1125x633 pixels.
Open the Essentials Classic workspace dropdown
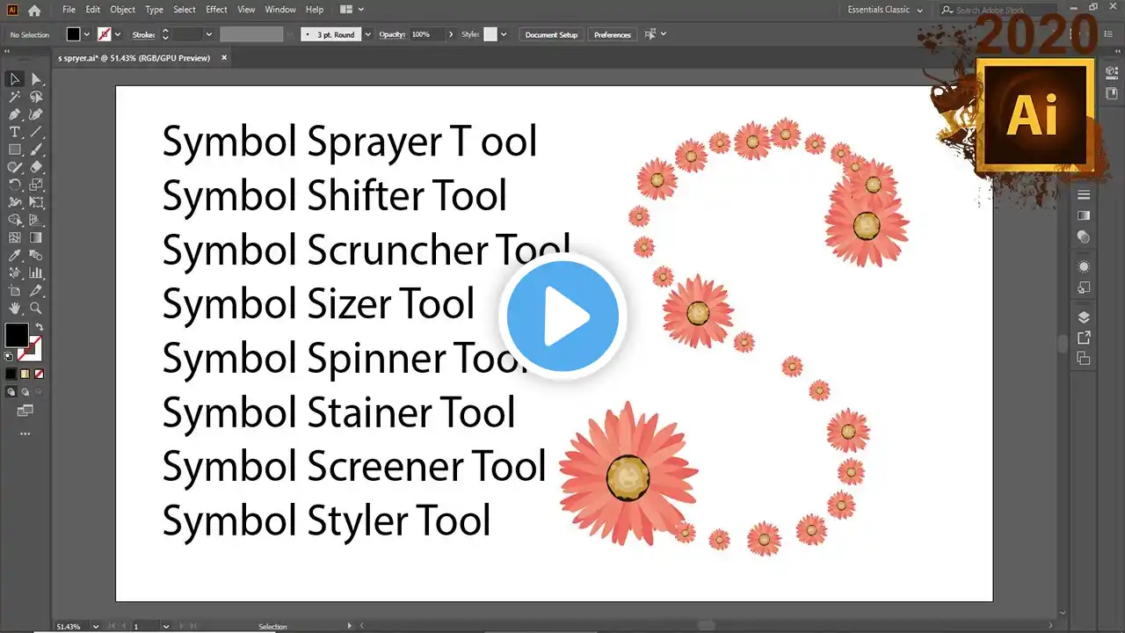(885, 10)
